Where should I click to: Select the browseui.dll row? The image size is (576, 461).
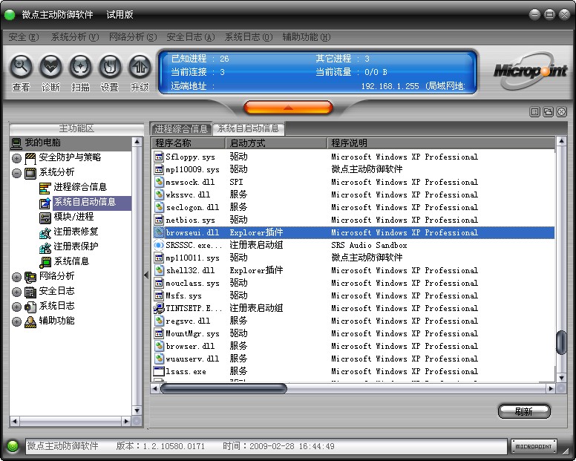point(353,232)
